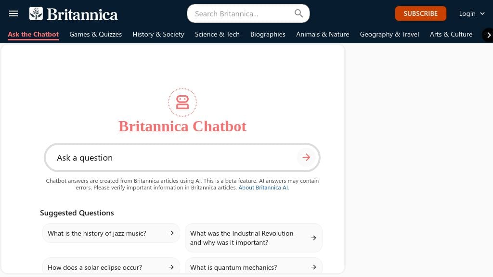Click inside the Ask a question field

[144, 157]
